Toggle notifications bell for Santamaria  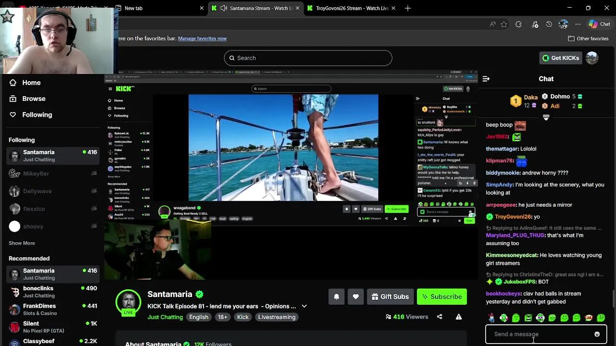click(336, 297)
